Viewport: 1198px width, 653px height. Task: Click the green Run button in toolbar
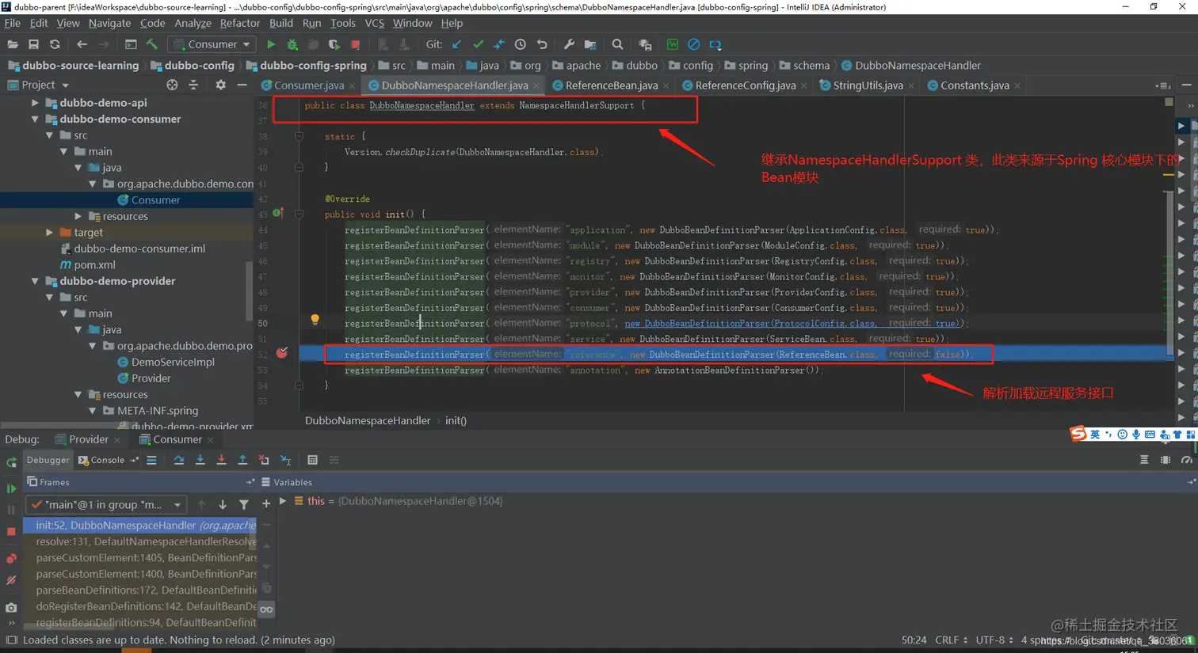tap(271, 44)
